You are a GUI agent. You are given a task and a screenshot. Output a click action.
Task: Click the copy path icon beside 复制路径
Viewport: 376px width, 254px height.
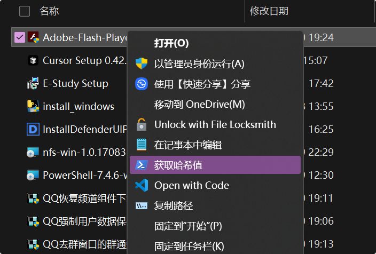tap(142, 205)
